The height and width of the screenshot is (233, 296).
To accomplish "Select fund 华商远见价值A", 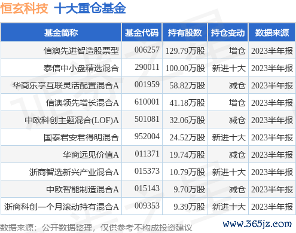I will 91,155.
